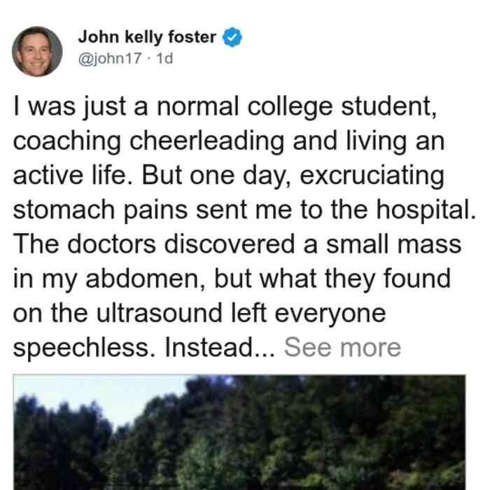This screenshot has width=490, height=490.
Task: Click the word 'ultrasound' in the post
Action: click(159, 313)
